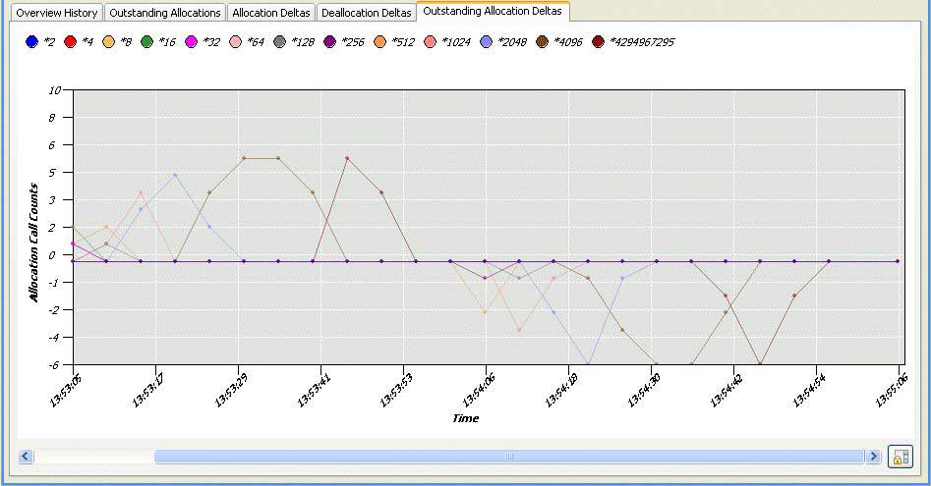The height and width of the screenshot is (486, 931).
Task: Select the Allocation Deltas tab
Action: [x=270, y=13]
